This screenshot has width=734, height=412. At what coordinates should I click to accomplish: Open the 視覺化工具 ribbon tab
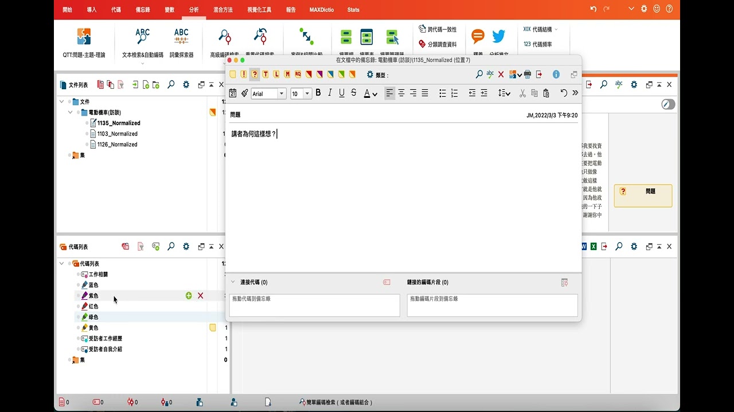coord(259,10)
